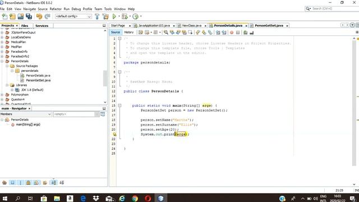
Task: Open Dropbox from the taskbar
Action: (x=96, y=198)
